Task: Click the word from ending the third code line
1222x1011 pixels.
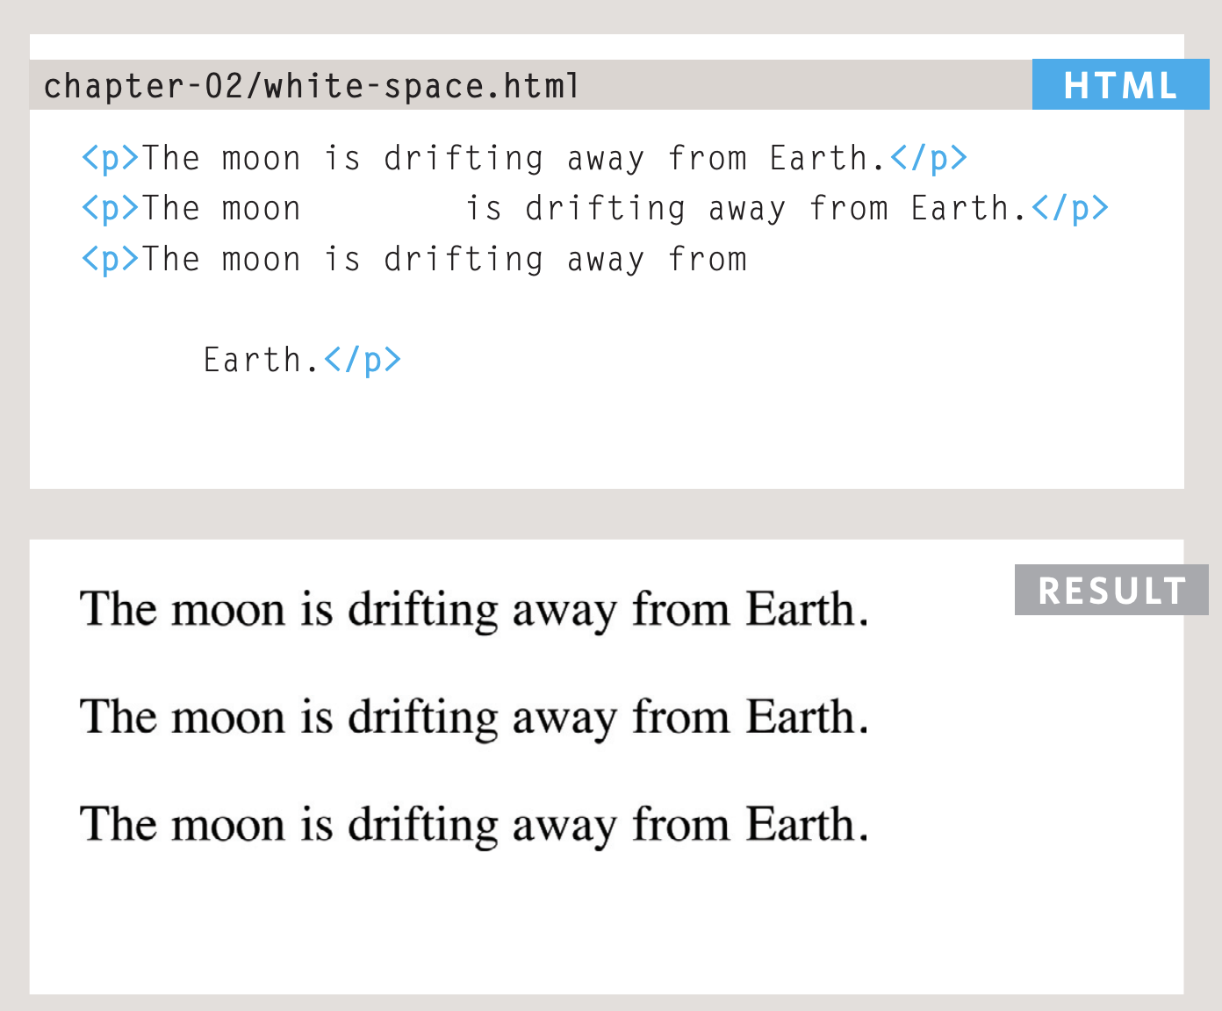Action: [708, 260]
